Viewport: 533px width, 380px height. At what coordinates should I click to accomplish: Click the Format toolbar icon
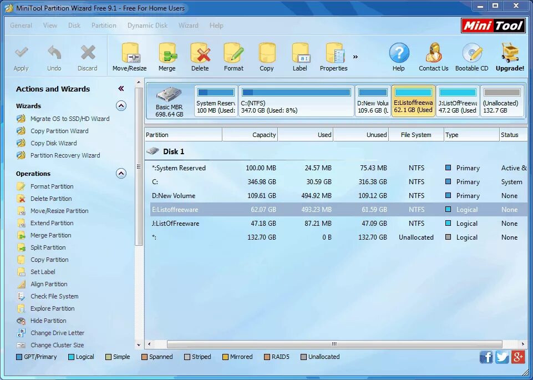(233, 53)
